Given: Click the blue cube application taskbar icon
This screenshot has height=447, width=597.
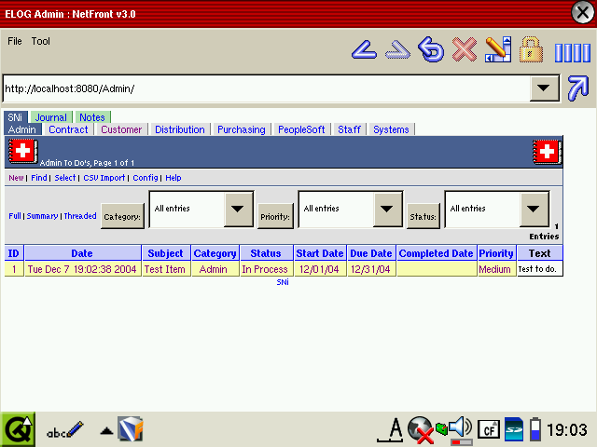Looking at the screenshot, I should click(131, 428).
